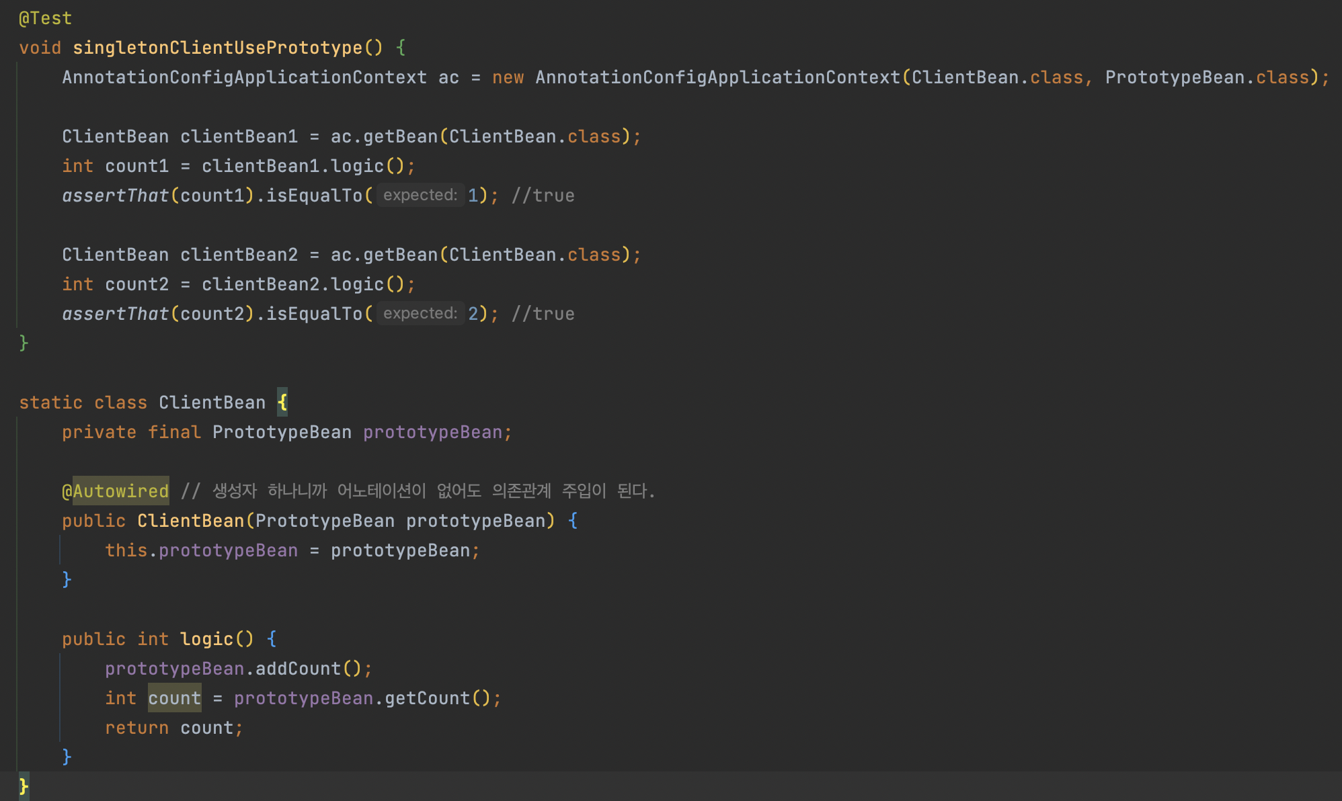Screen dimensions: 1342x801
Task: Click the highlighted 'count' local variable
Action: point(174,698)
